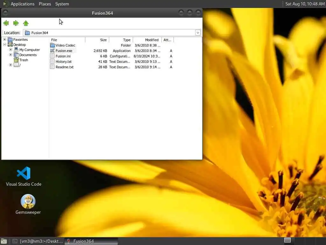The width and height of the screenshot is (326, 245).
Task: Click the Documents folder icon in tree
Action: 16,55
